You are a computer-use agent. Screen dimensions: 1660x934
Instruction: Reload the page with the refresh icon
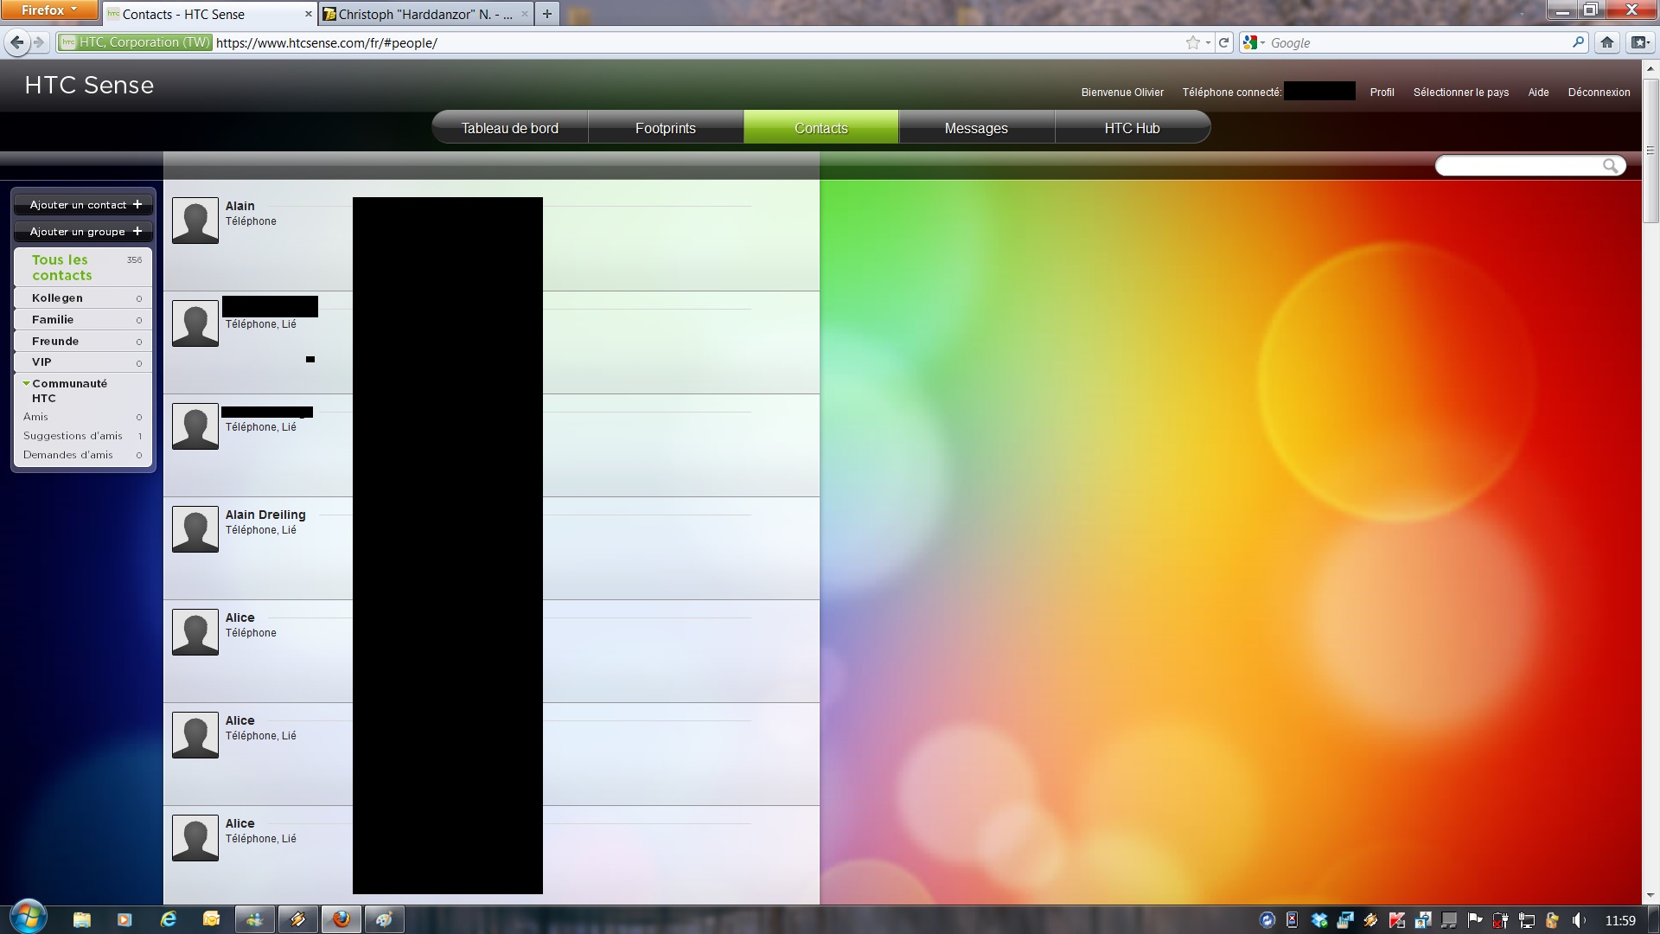(1223, 42)
